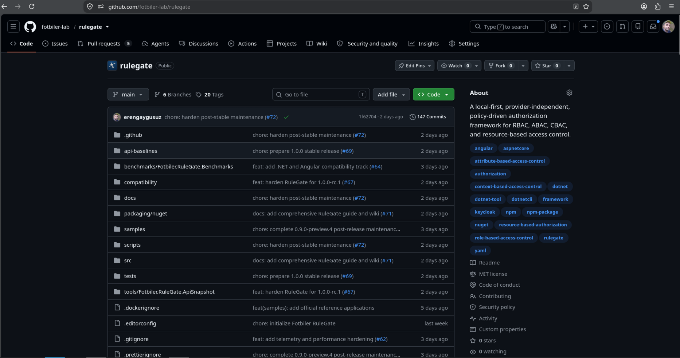Open the MIT license link
Viewport: 680px width, 358px height.
click(489, 274)
